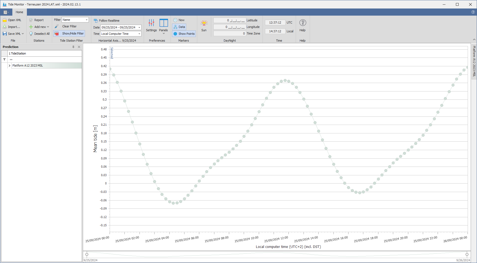
Task: Toggle the Data markers button
Action: pos(179,27)
